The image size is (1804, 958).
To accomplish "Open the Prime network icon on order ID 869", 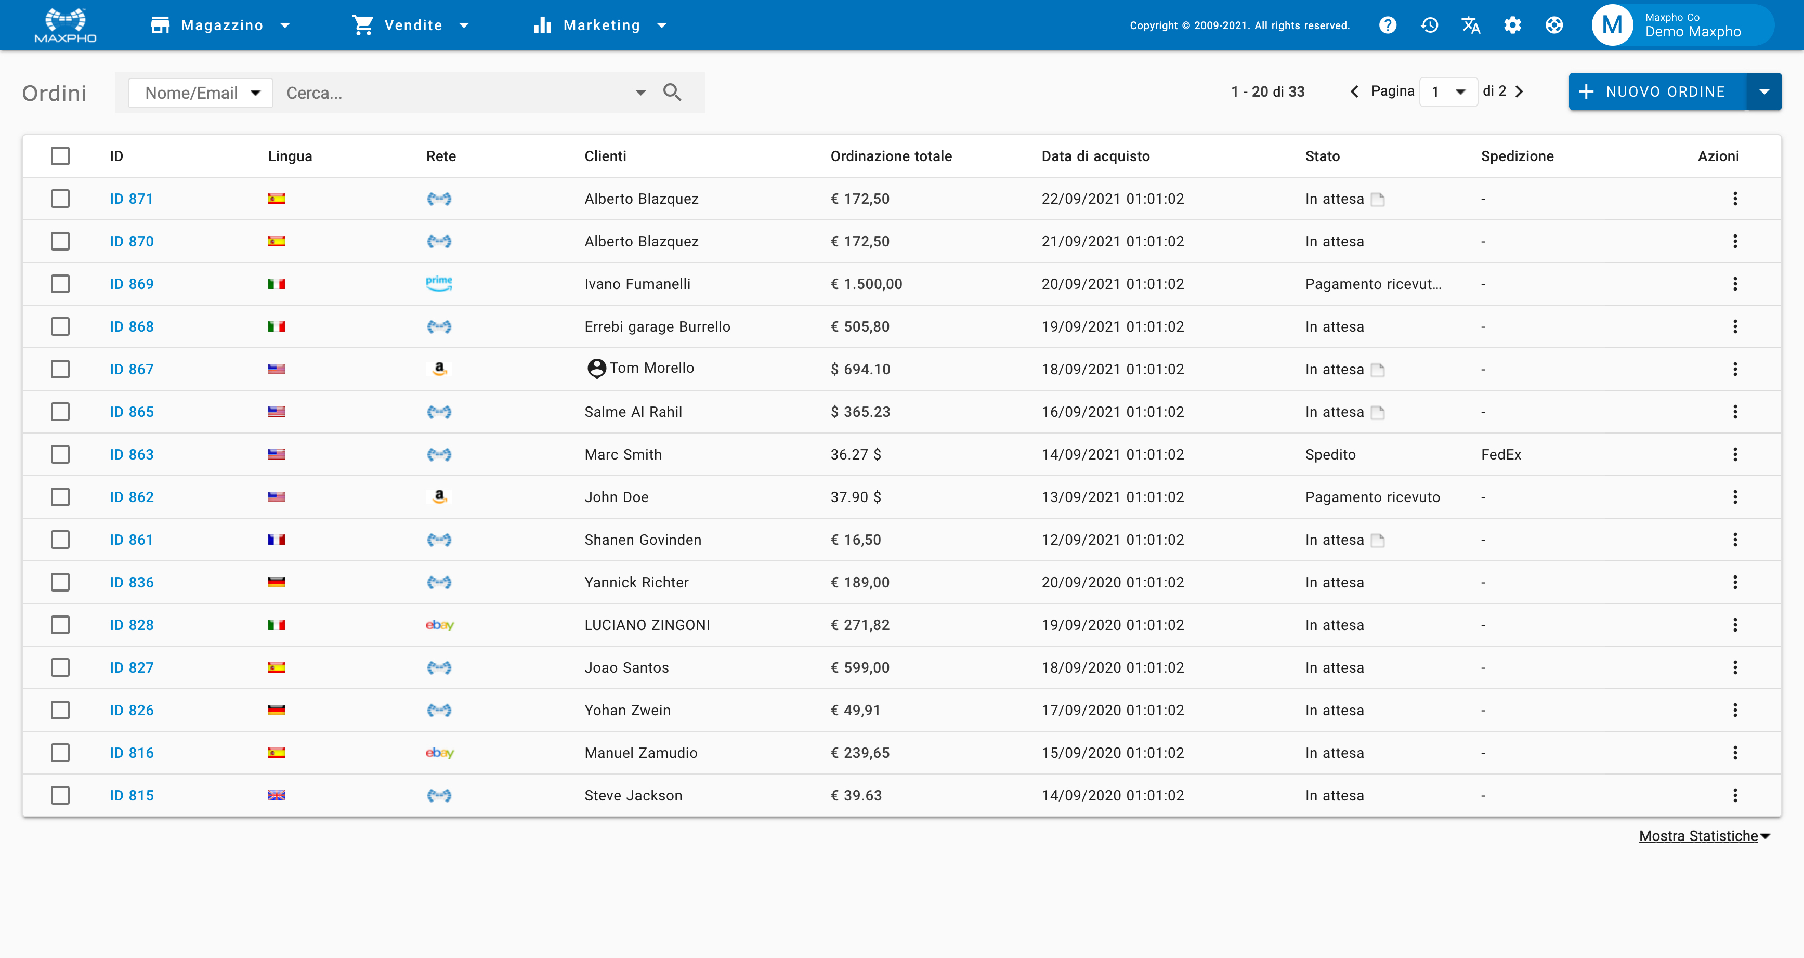I will [439, 284].
